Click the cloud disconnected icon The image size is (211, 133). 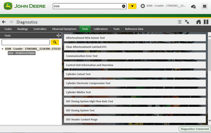click(x=193, y=6)
